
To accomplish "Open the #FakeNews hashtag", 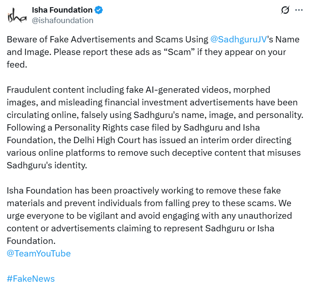I will [x=31, y=278].
